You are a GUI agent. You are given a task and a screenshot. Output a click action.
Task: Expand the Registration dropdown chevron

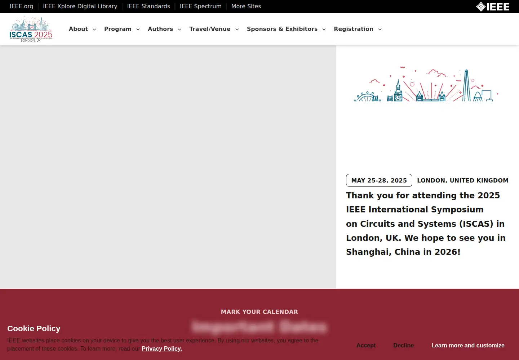(380, 30)
